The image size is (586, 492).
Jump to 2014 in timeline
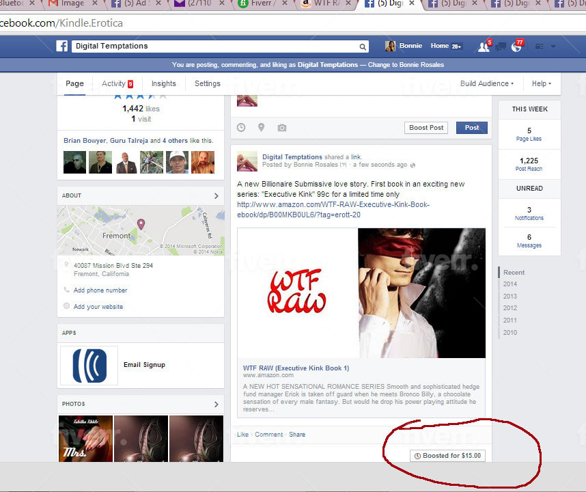510,284
